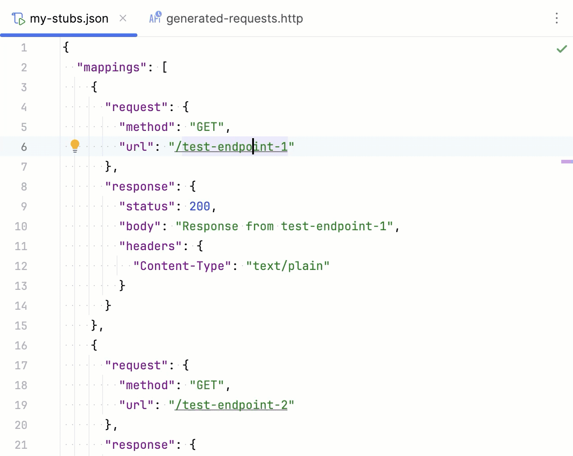The width and height of the screenshot is (573, 456).
Task: Select the my-stubs.json tab
Action: 69,18
